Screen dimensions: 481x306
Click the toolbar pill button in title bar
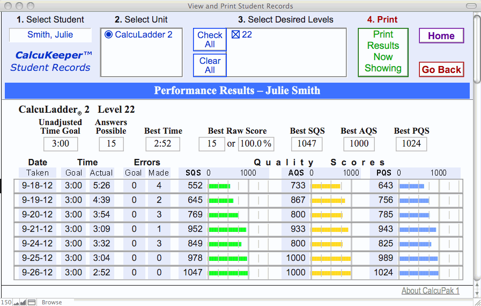[471, 6]
